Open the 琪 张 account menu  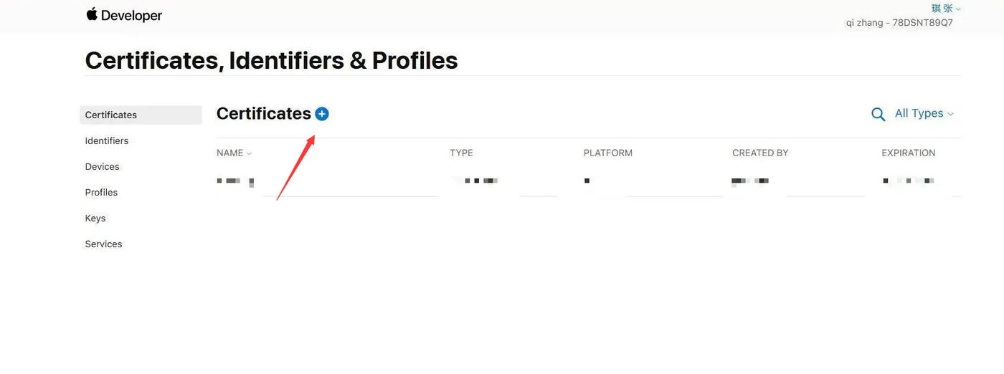(946, 9)
